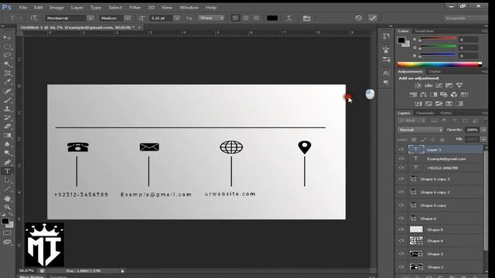
Task: Open the Character panel icon in dock
Action: point(386,73)
